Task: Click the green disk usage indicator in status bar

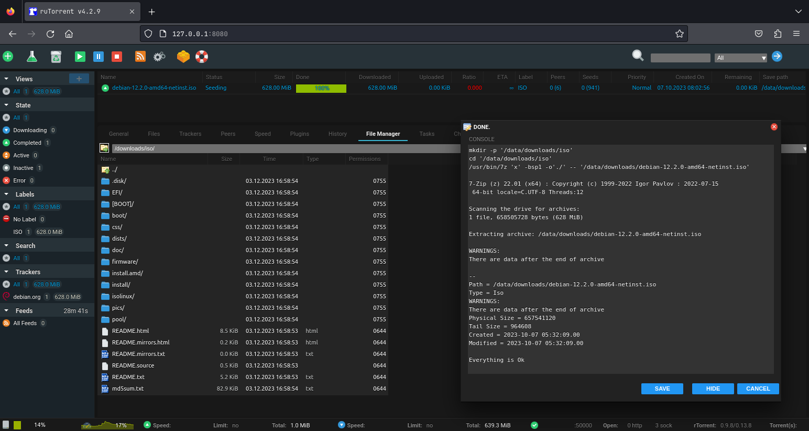Action: 17,425
